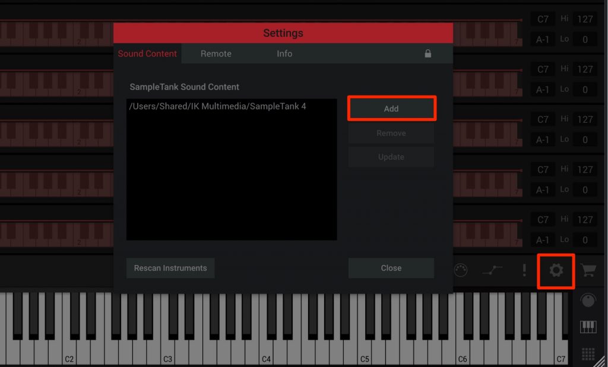Click the Close button in Settings
The height and width of the screenshot is (367, 608).
[391, 267]
